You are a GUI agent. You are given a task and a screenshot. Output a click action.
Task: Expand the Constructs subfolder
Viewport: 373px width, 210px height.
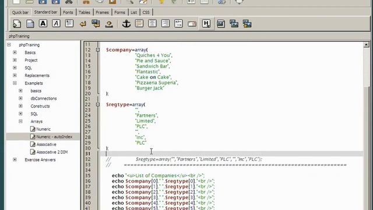[20, 106]
